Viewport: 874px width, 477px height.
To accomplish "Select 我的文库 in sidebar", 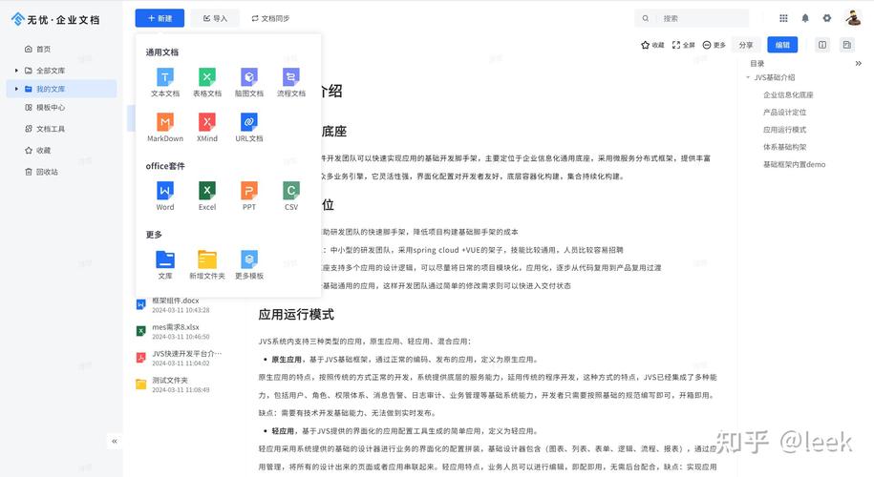I will [x=61, y=89].
